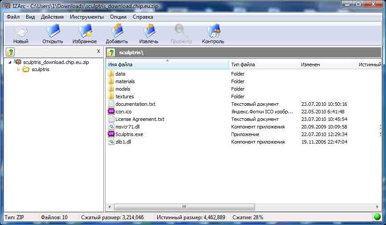Click the models folder name

click(122, 89)
